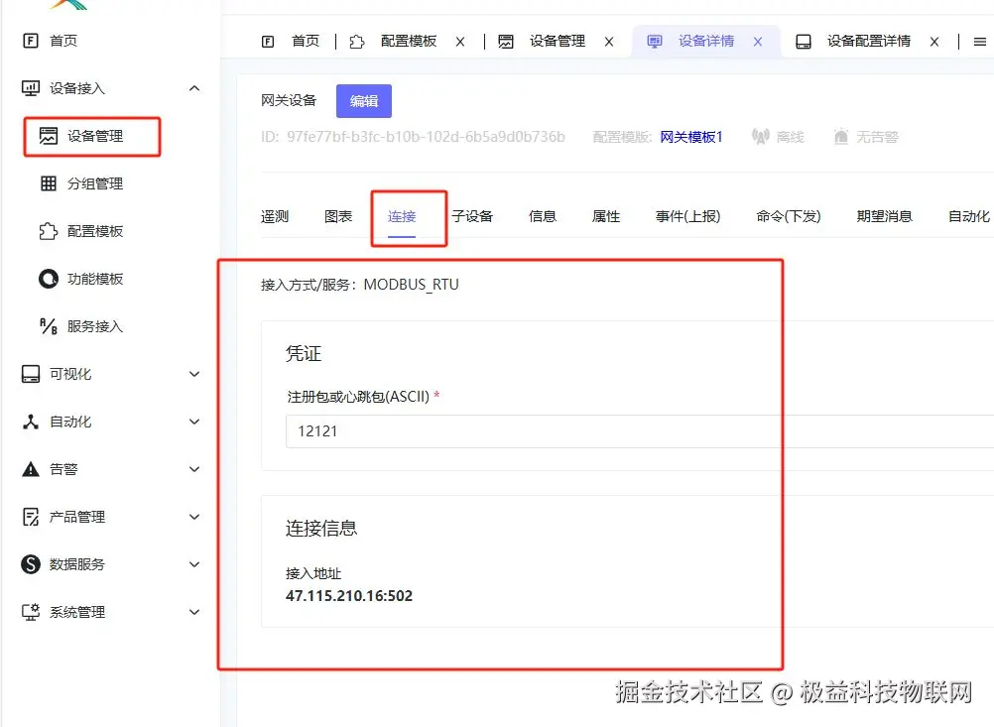Select the 连接 tab
Viewport: 994px width, 727px height.
(x=402, y=217)
